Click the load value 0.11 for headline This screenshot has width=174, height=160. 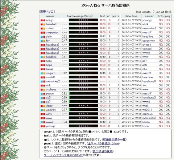[x=64, y=57]
